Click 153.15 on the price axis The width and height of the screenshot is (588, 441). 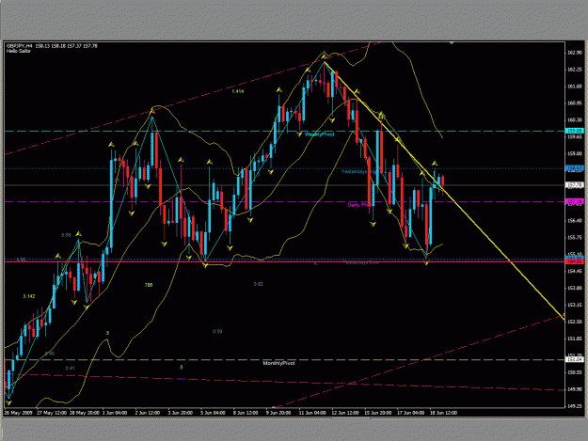575,305
